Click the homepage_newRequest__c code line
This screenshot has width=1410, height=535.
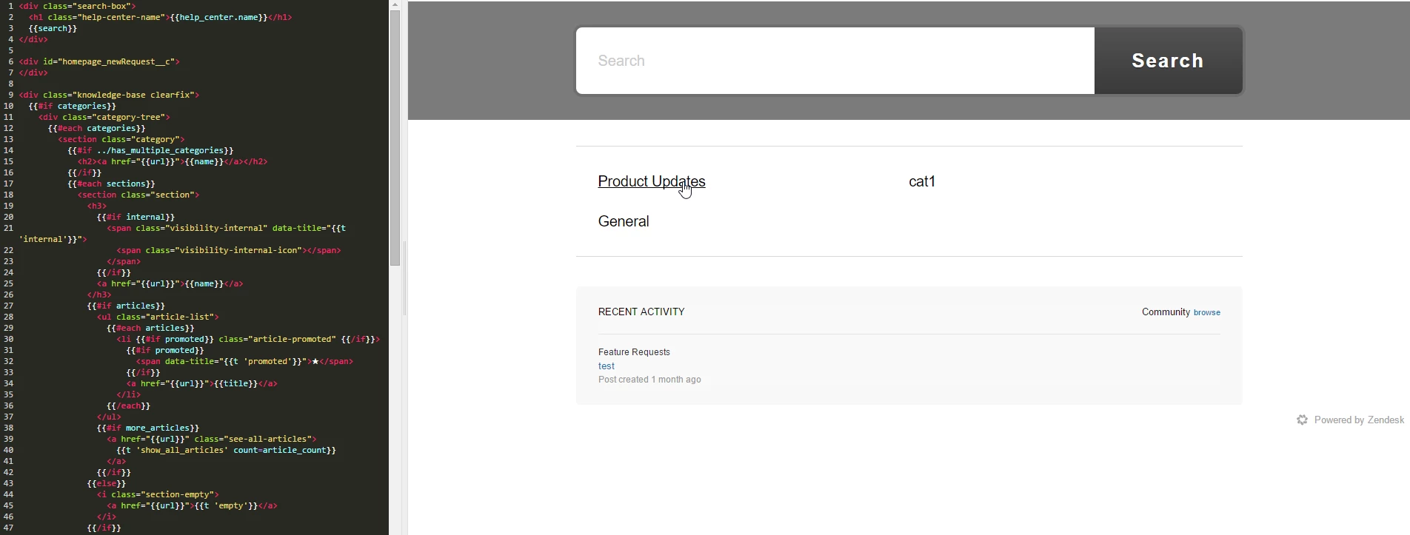99,61
